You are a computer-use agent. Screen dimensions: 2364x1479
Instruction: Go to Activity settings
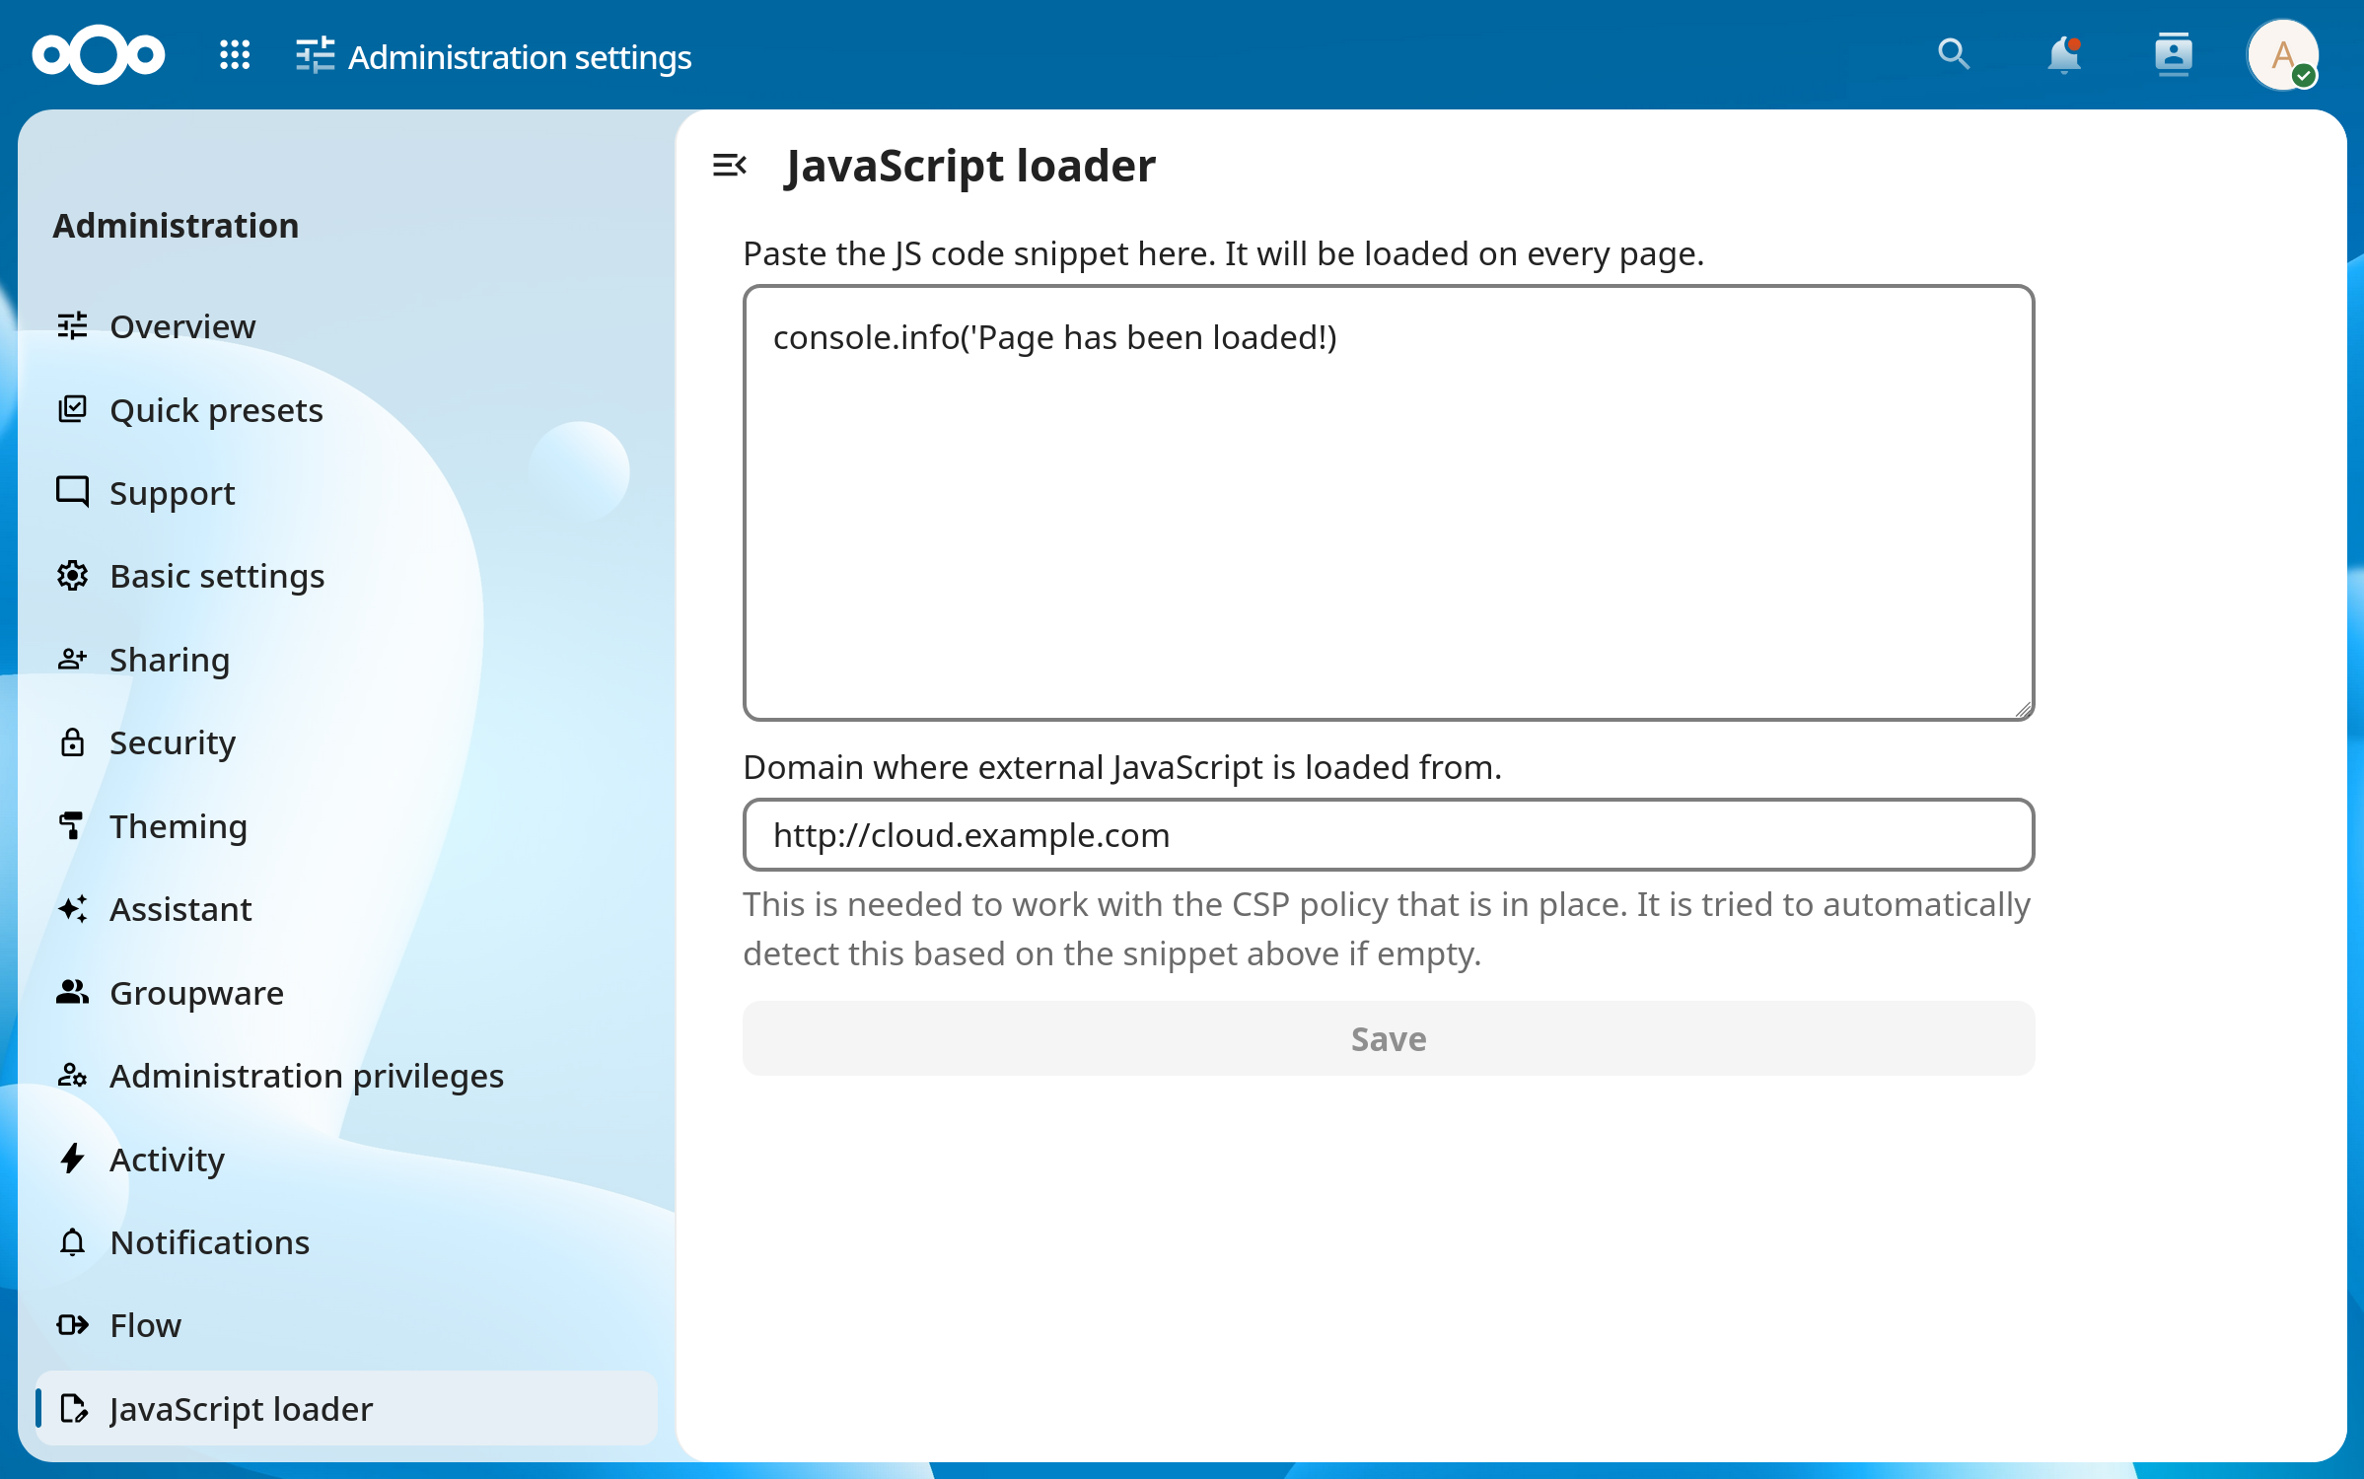point(346,1159)
